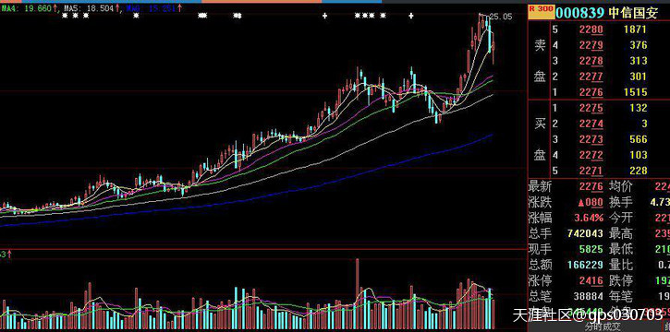Viewport: 670px width, 332px height.
Task: Click the 涨幅 value 3.64%
Action: click(589, 218)
